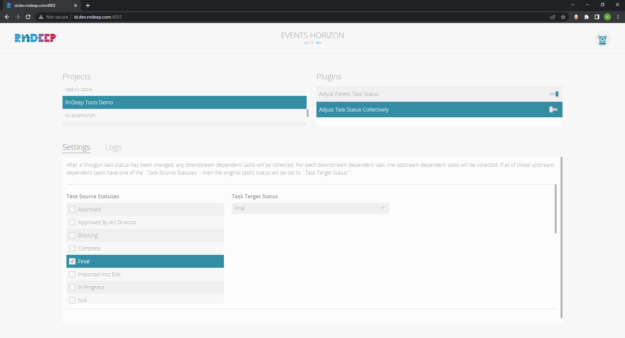The image size is (625, 338).
Task: Toggle Adjust Parent Task Status plugin switch
Action: click(554, 94)
